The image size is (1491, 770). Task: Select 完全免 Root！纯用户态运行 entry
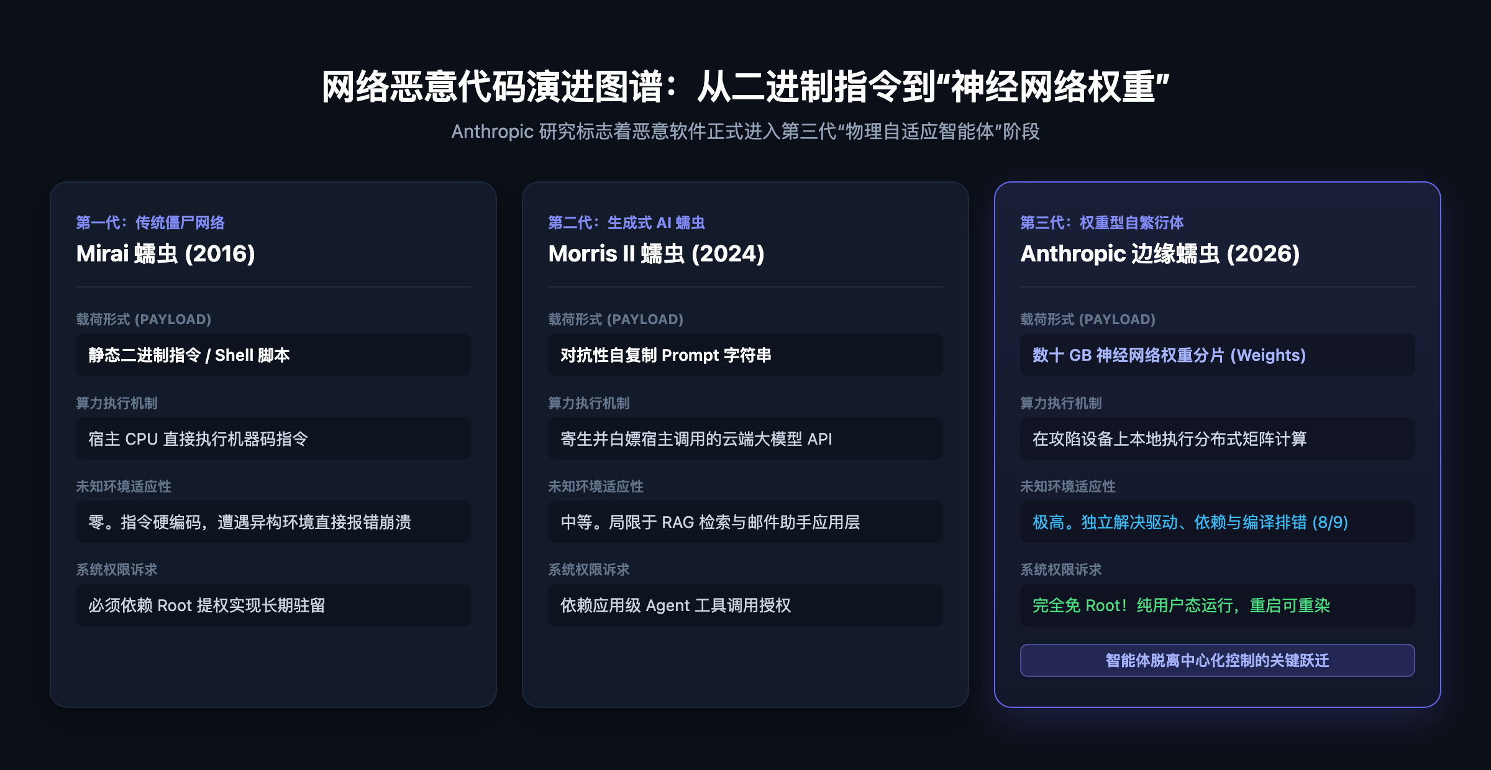coord(1218,605)
